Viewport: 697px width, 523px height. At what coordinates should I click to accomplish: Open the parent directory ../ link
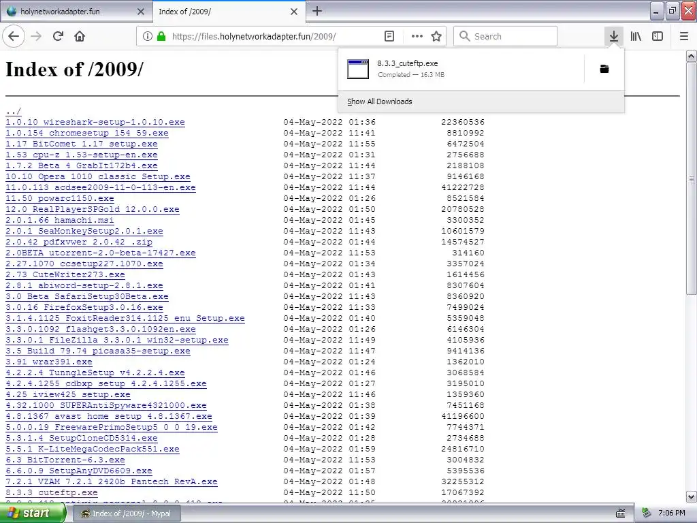(x=14, y=111)
